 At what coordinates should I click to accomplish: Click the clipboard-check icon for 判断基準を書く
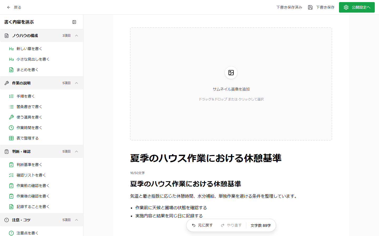pos(11,165)
